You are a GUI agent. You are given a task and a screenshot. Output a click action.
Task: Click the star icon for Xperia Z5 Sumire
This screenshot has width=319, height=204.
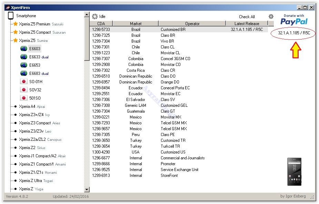coord(16,40)
